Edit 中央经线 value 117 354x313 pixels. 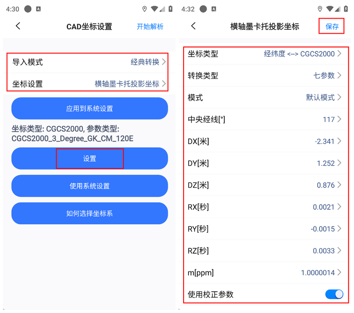click(x=264, y=119)
